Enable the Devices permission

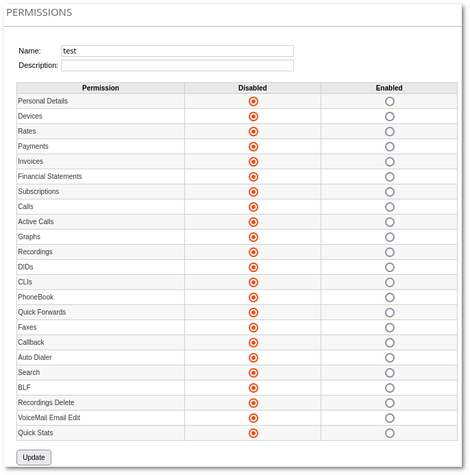click(390, 117)
